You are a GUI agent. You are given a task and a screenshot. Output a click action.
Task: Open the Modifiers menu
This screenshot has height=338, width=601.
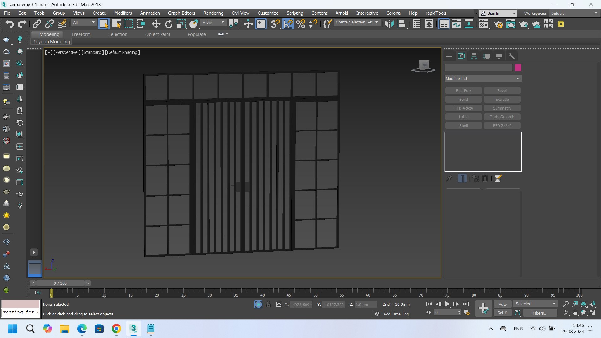pos(123,13)
